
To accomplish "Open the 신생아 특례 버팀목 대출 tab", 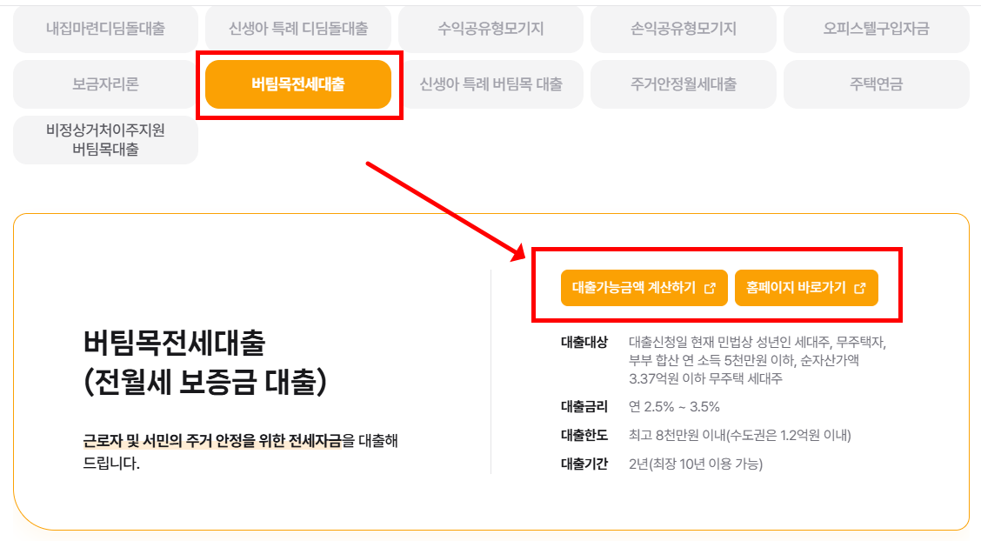I will pyautogui.click(x=492, y=85).
